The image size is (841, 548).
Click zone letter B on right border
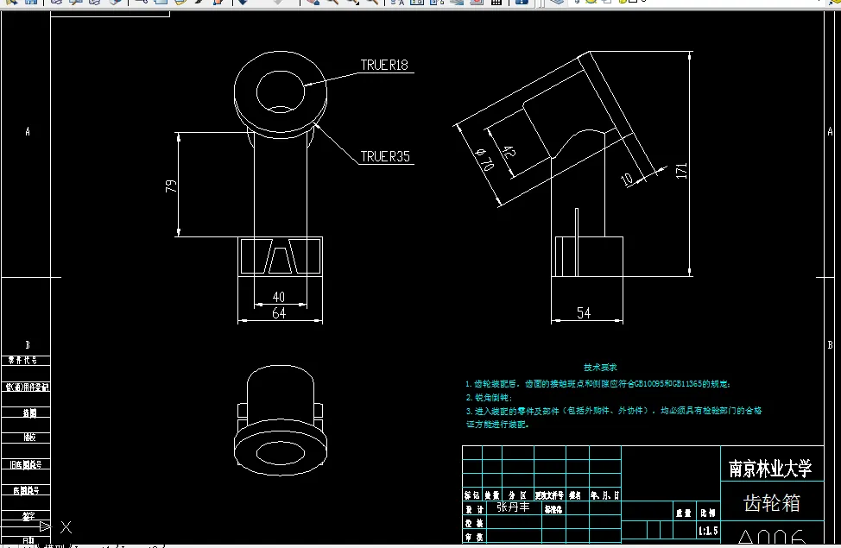(x=831, y=345)
